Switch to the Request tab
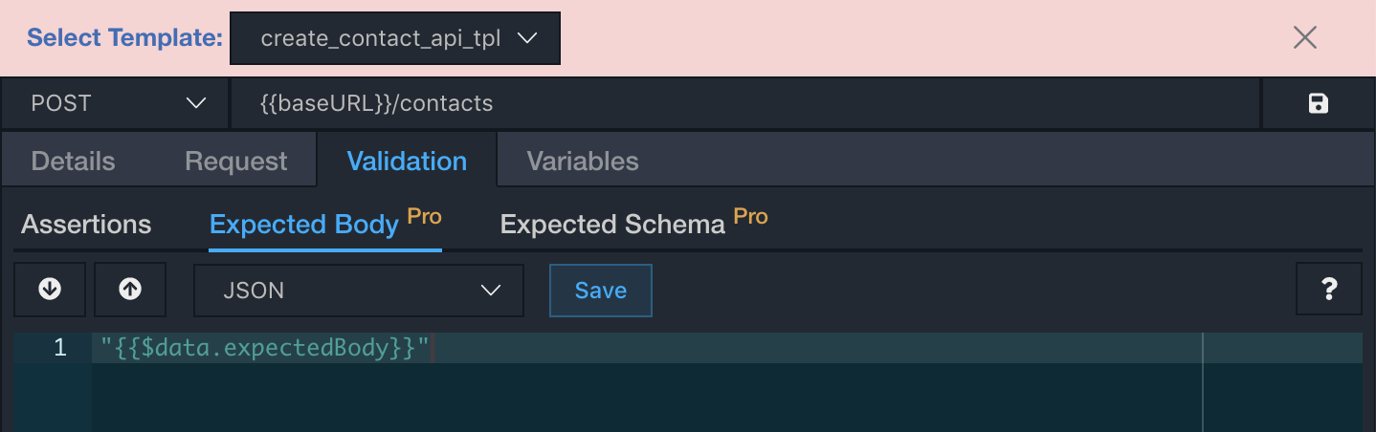Image resolution: width=1376 pixels, height=432 pixels. tap(235, 161)
